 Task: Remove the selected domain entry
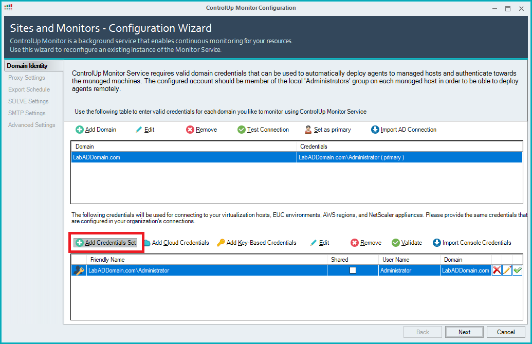(x=201, y=130)
